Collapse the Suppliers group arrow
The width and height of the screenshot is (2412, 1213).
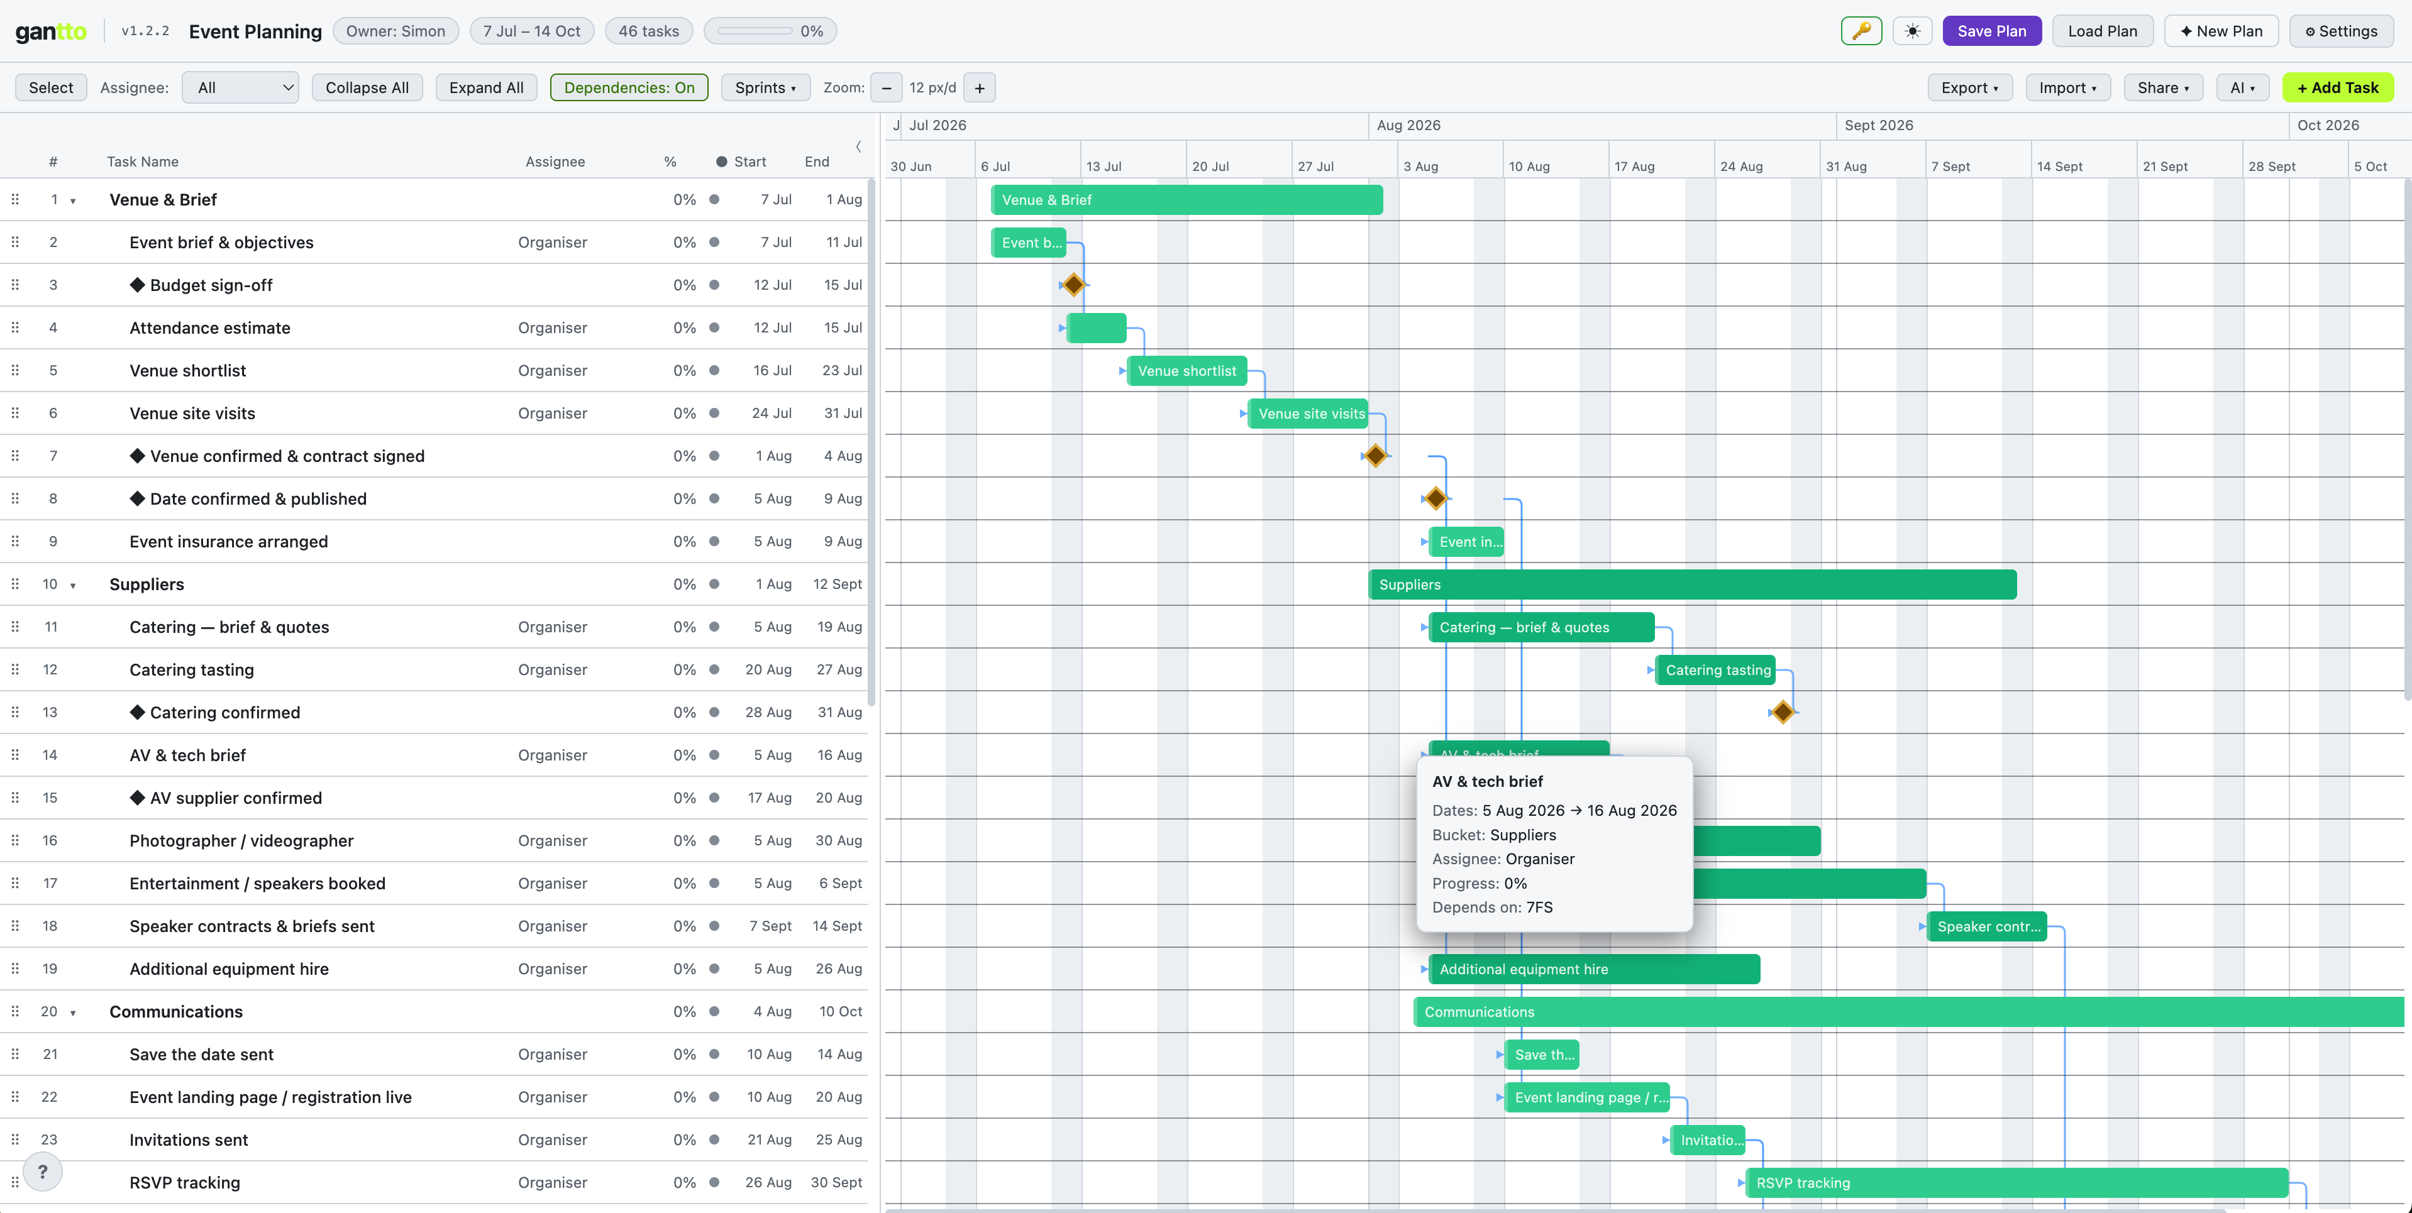[73, 585]
